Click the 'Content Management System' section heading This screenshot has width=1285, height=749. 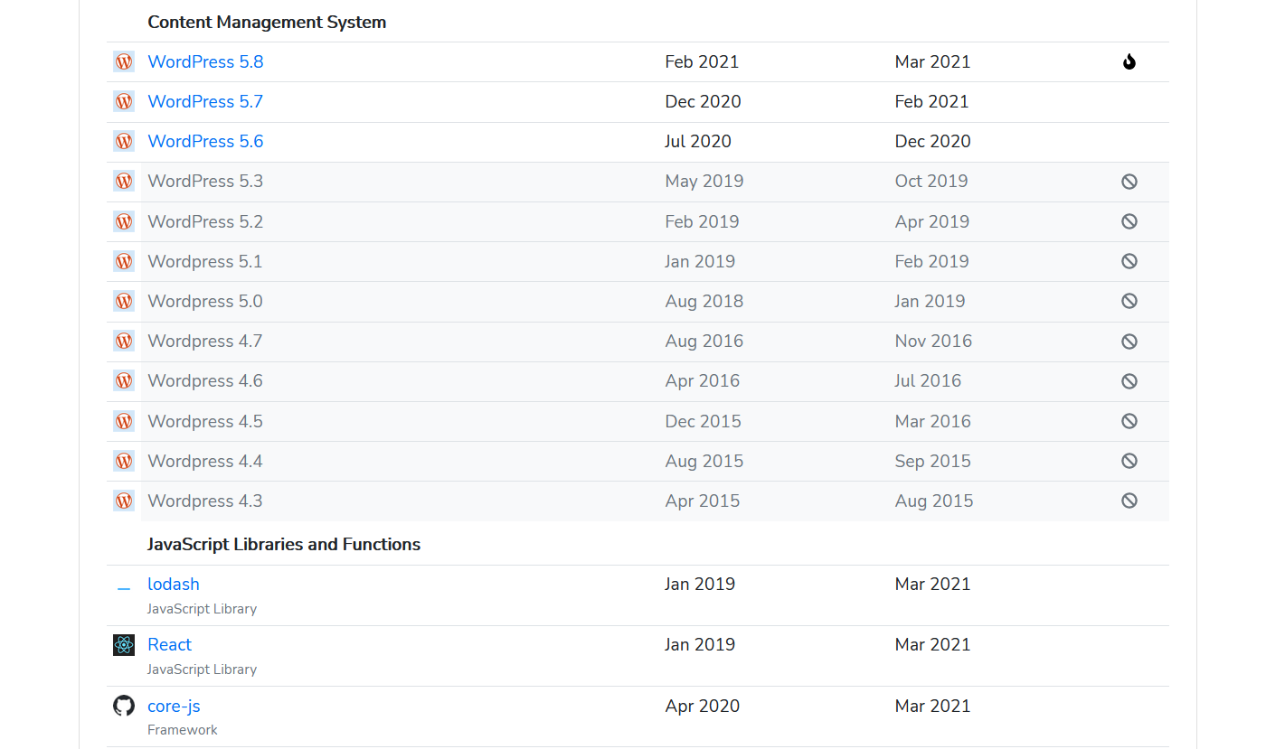click(267, 23)
